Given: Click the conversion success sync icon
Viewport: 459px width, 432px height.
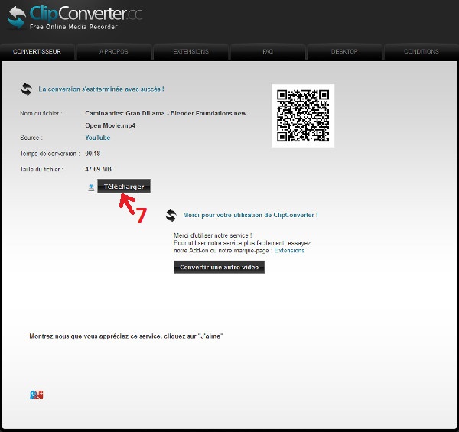Looking at the screenshot, I should (x=27, y=89).
